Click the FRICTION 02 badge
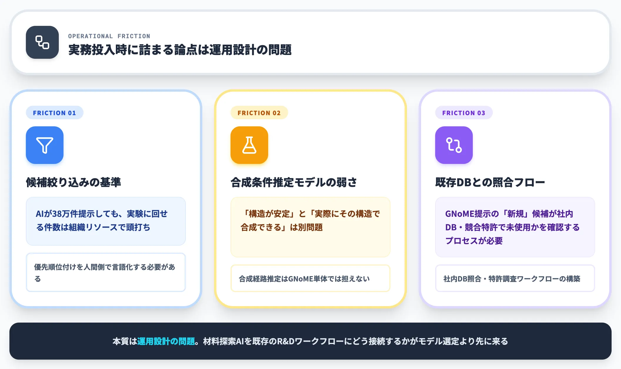 [x=259, y=113]
